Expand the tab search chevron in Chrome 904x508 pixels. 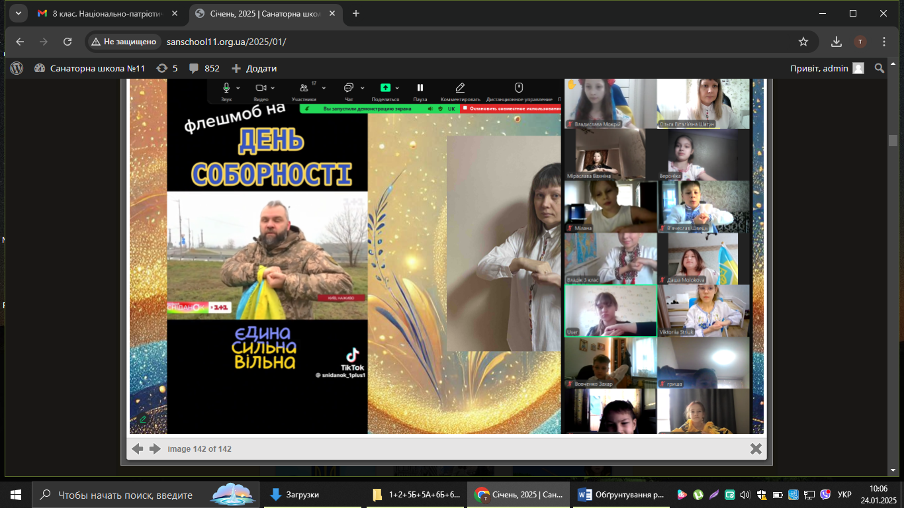point(17,13)
